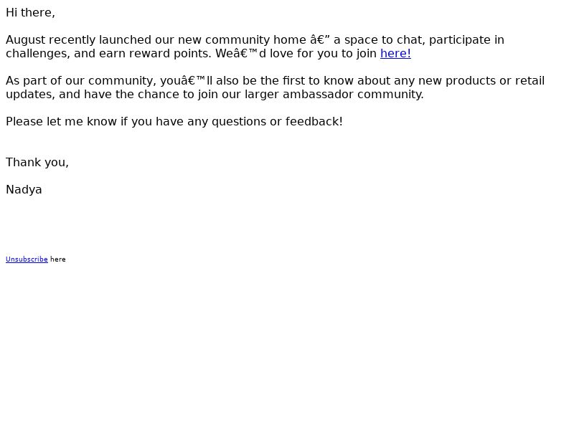Screen dimensions: 574x430
Task: Click the word "updates," in second paragraph
Action: tap(30, 95)
